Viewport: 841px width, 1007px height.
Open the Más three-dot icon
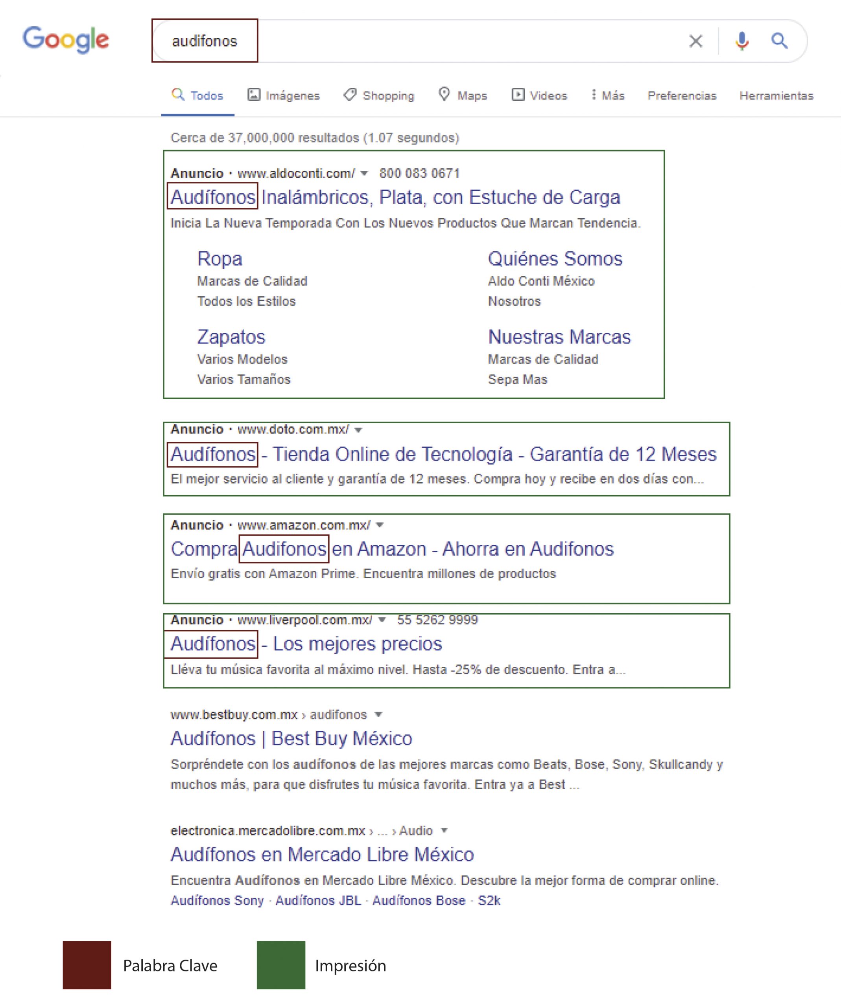pyautogui.click(x=594, y=94)
